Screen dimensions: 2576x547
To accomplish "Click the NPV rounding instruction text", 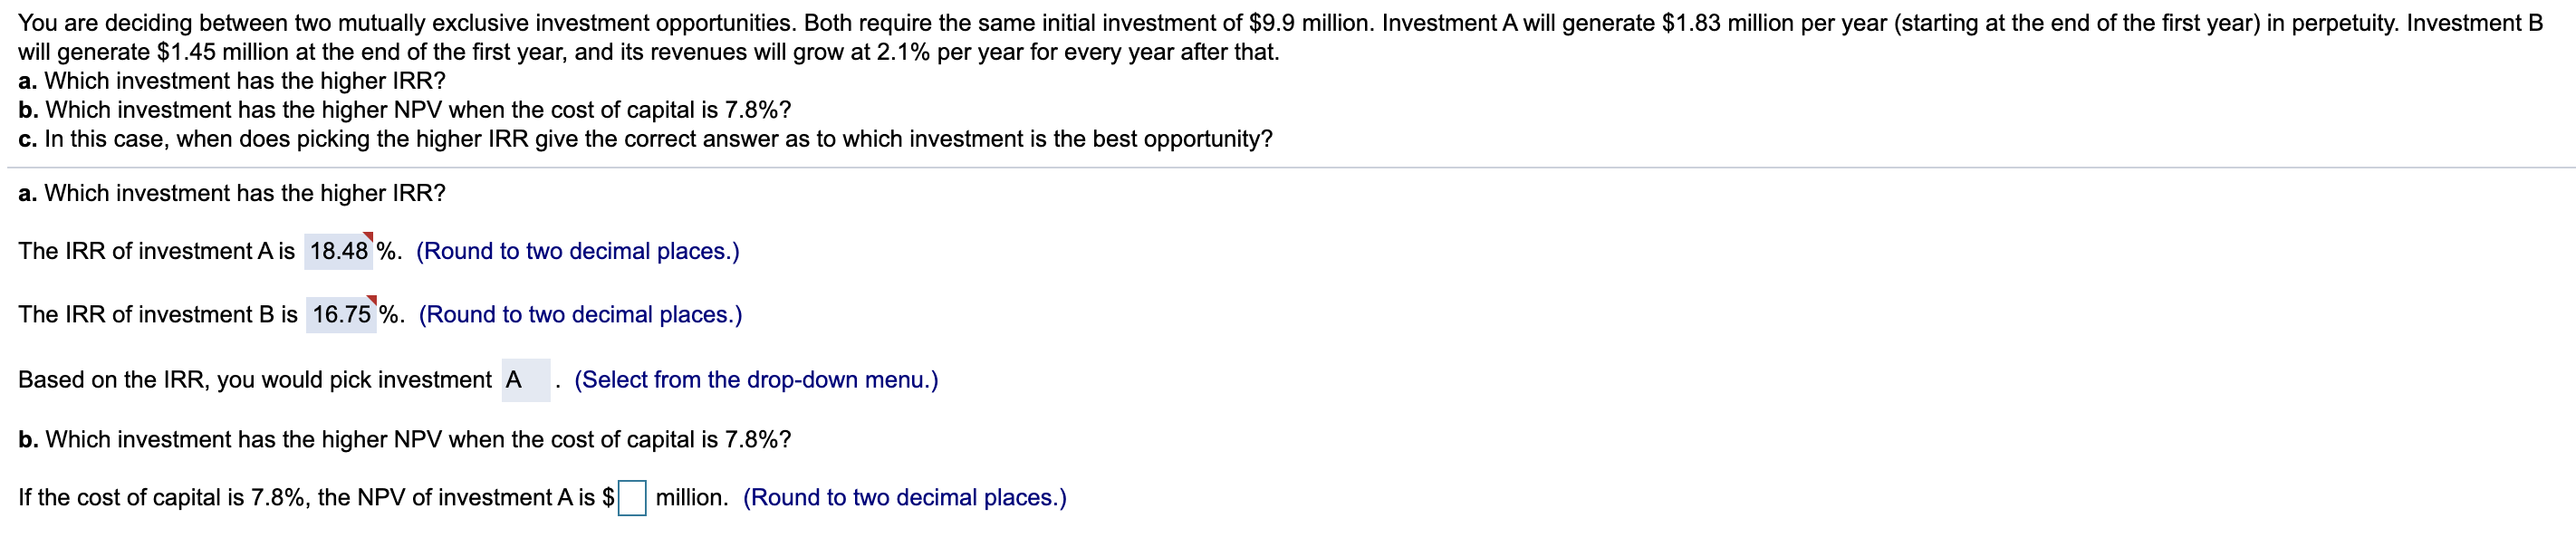I will pos(902,497).
